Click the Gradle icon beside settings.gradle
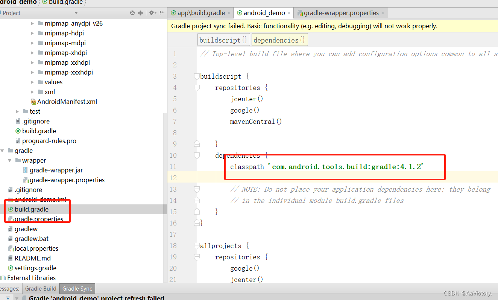The image size is (498, 300). pos(11,268)
